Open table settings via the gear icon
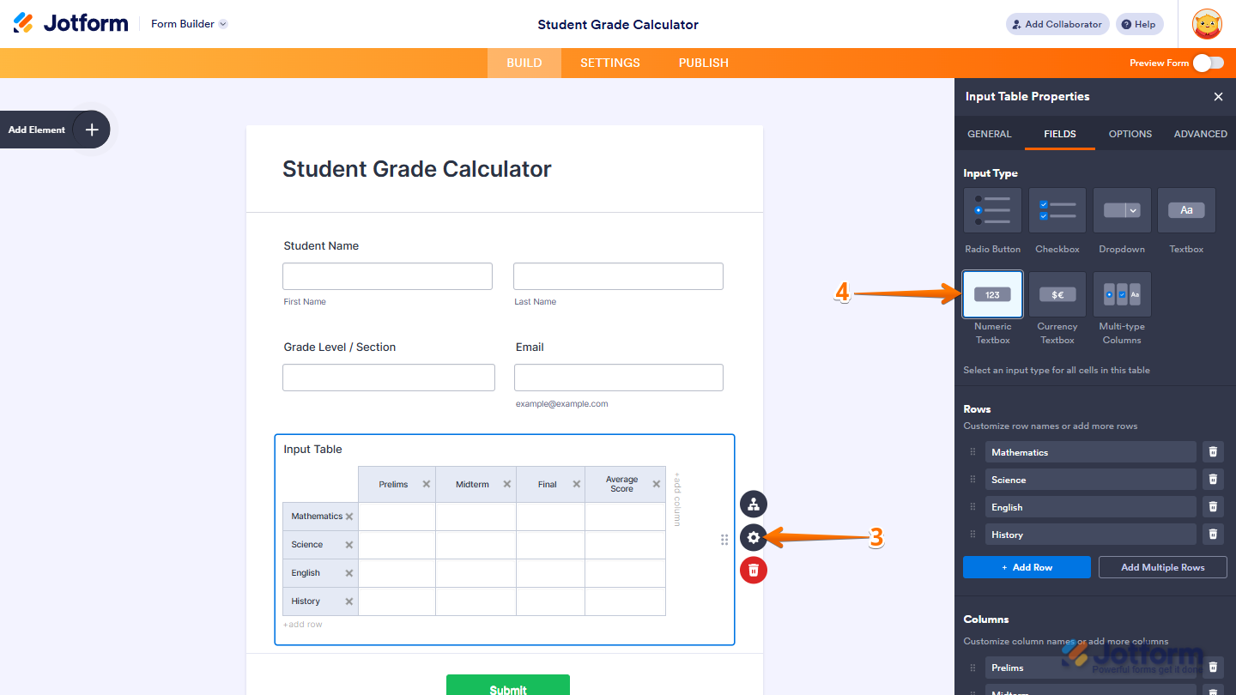Screen dimensions: 1236x695 [x=753, y=537]
